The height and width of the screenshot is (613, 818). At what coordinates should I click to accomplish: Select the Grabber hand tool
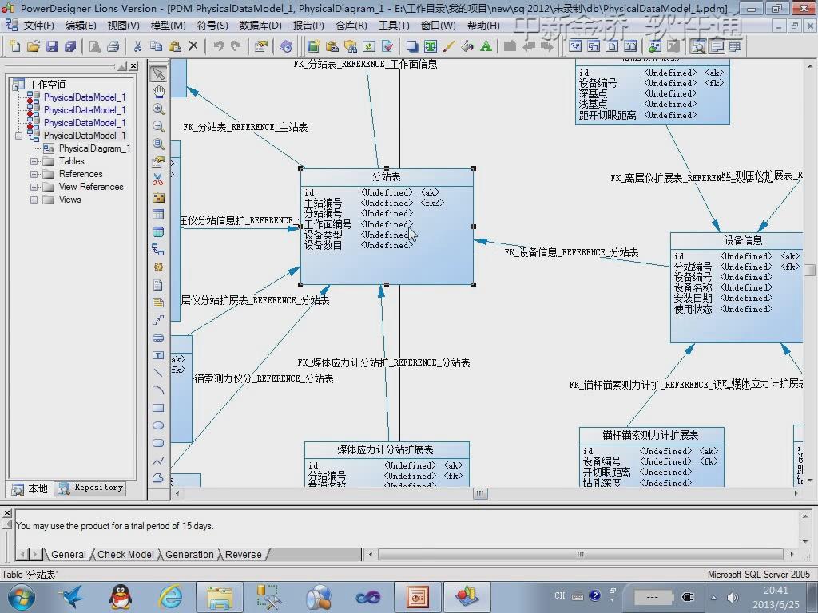click(159, 92)
